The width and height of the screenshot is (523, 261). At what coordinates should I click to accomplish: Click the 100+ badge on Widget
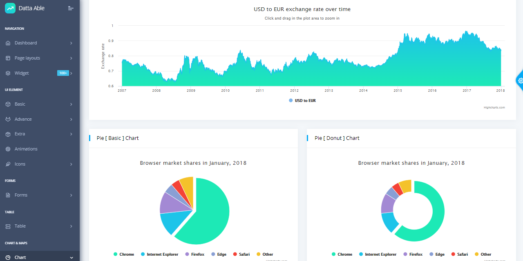63,73
